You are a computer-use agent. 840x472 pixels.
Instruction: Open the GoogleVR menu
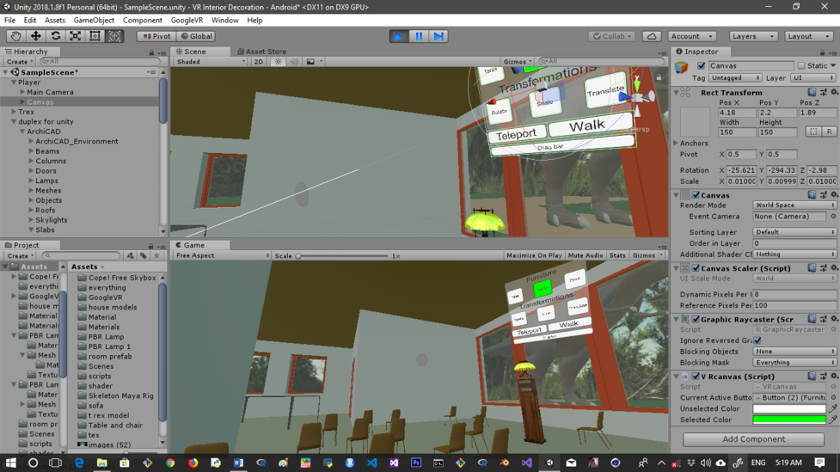click(187, 20)
